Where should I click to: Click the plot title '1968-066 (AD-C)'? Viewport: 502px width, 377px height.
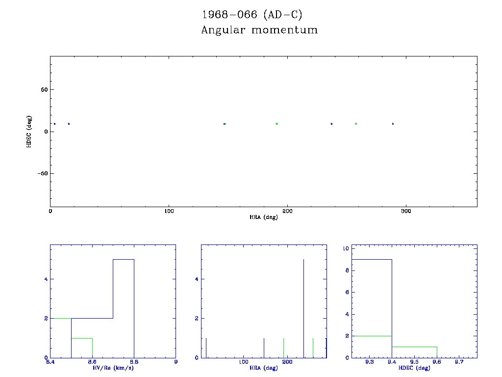[x=249, y=15]
